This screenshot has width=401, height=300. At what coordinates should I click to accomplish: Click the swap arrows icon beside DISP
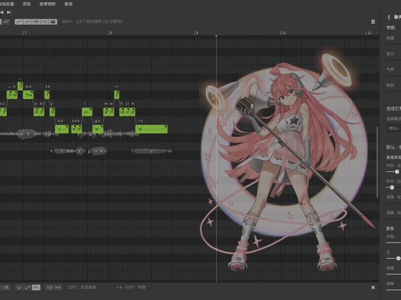[119, 287]
